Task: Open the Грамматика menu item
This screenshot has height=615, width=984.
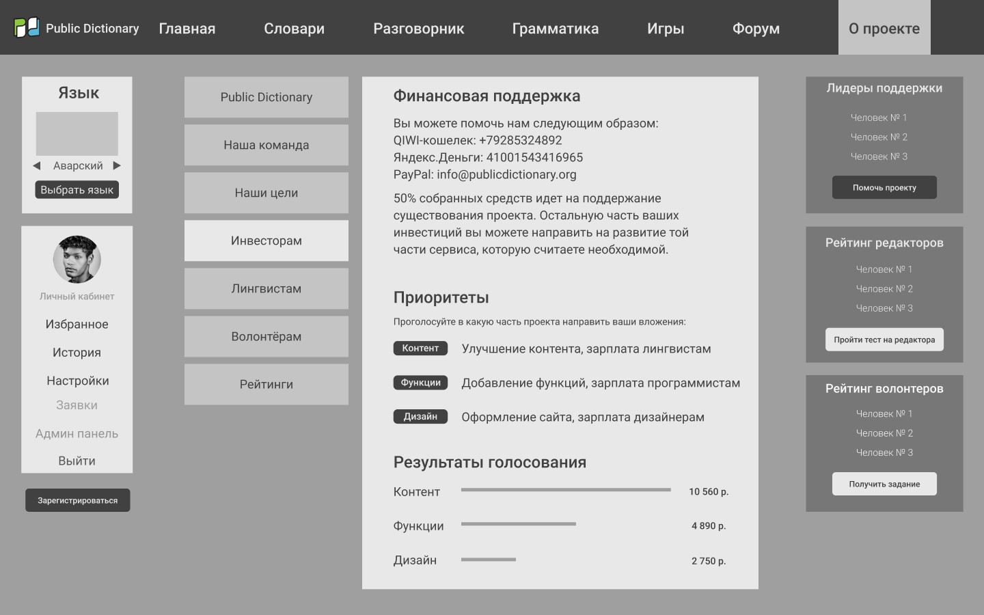Action: click(556, 29)
